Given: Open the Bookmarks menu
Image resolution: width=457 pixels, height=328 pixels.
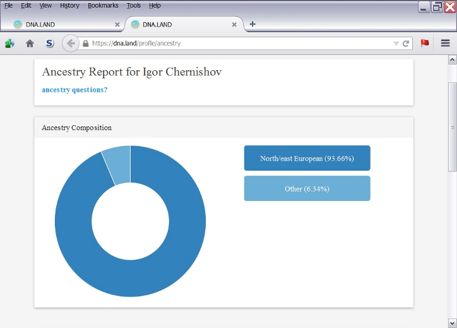Looking at the screenshot, I should (x=103, y=5).
